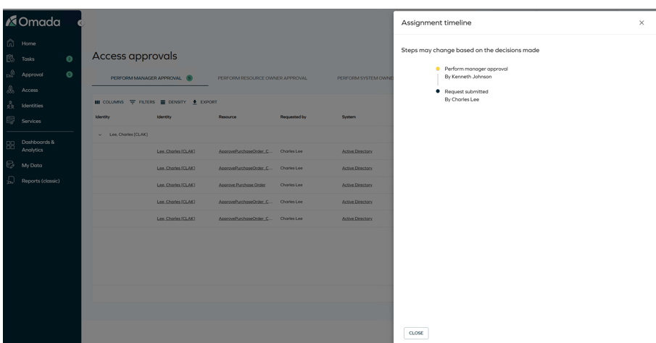This screenshot has width=656, height=343.
Task: Sort by the Resource column header
Action: point(227,117)
